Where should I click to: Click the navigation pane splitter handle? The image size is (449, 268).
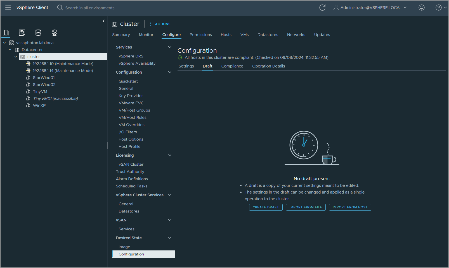[x=108, y=146]
